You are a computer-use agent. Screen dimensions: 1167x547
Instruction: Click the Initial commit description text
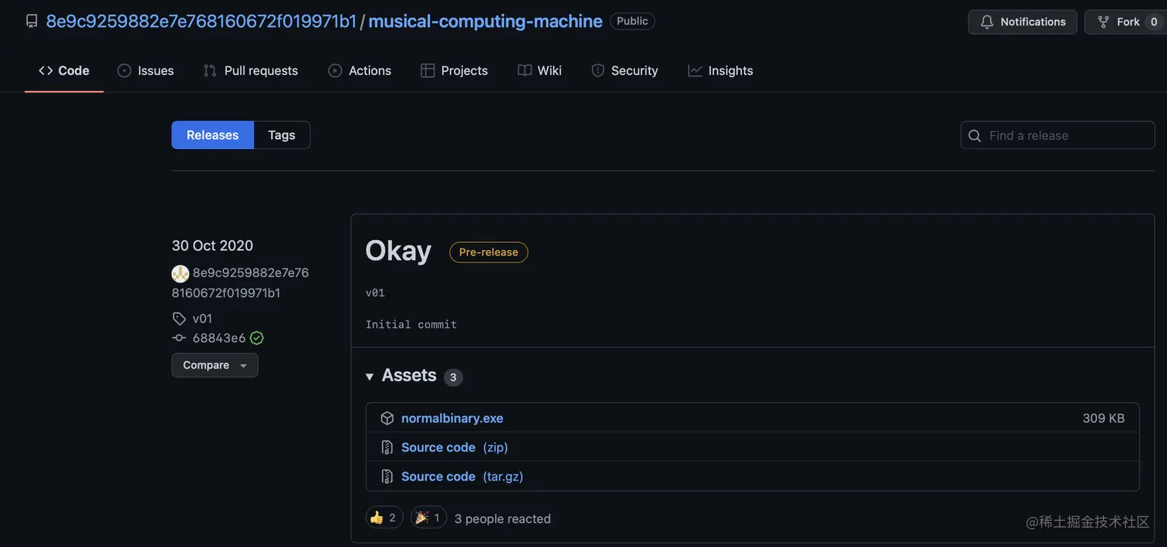pyautogui.click(x=411, y=325)
